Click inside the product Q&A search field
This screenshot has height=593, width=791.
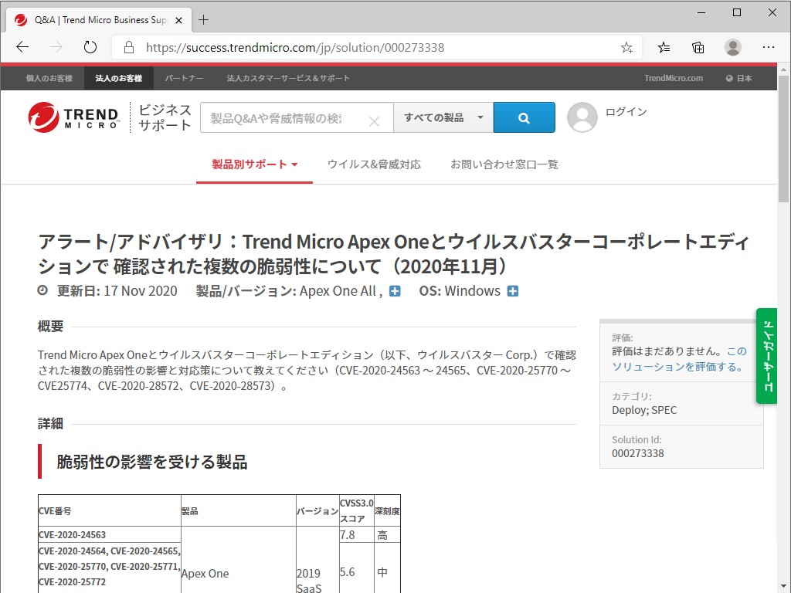tap(286, 117)
